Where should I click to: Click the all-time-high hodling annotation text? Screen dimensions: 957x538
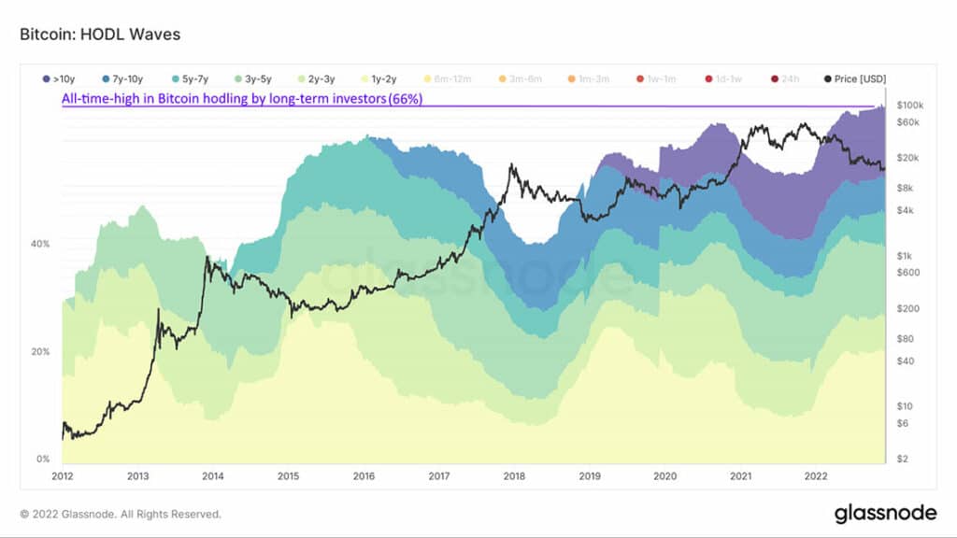coord(242,98)
